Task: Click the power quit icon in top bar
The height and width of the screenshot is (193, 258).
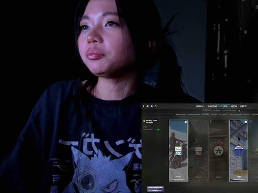Action: tap(156, 106)
